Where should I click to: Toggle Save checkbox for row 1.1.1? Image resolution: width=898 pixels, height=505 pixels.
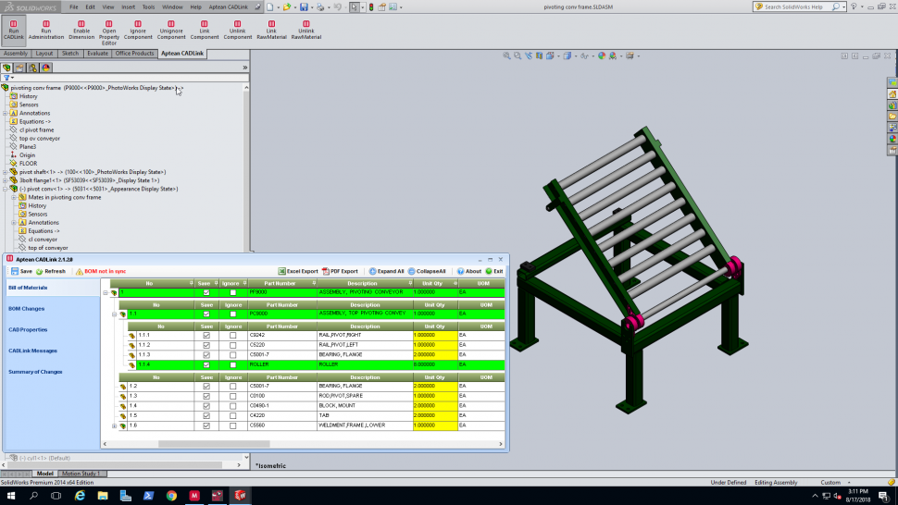coord(206,335)
